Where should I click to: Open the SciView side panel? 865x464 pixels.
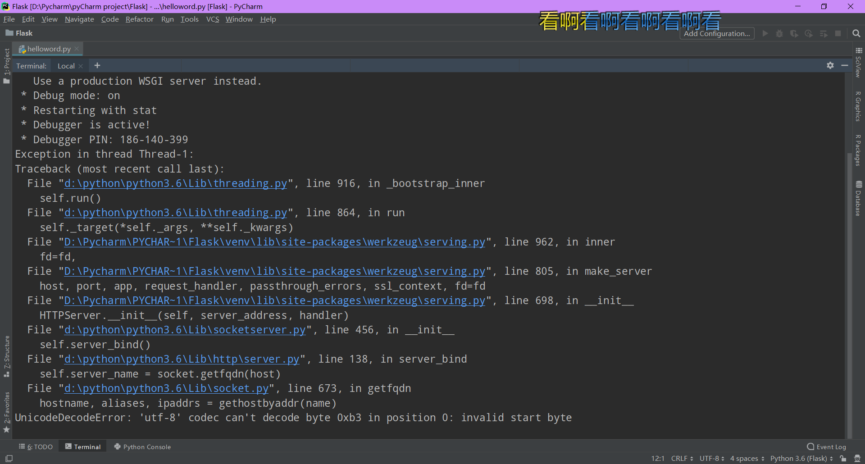point(859,63)
